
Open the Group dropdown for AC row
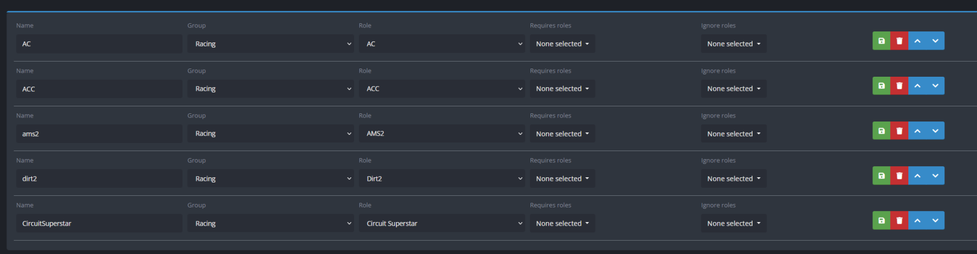coord(270,44)
